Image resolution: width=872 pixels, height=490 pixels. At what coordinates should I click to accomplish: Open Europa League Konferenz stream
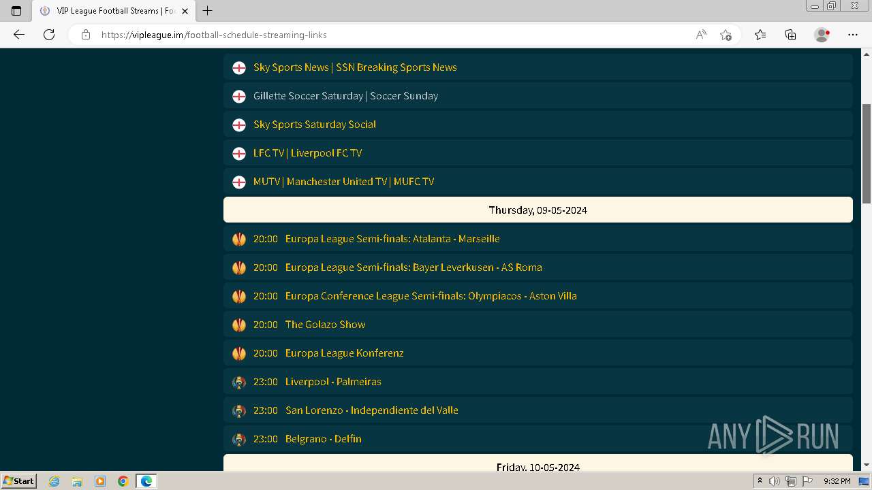tap(345, 353)
